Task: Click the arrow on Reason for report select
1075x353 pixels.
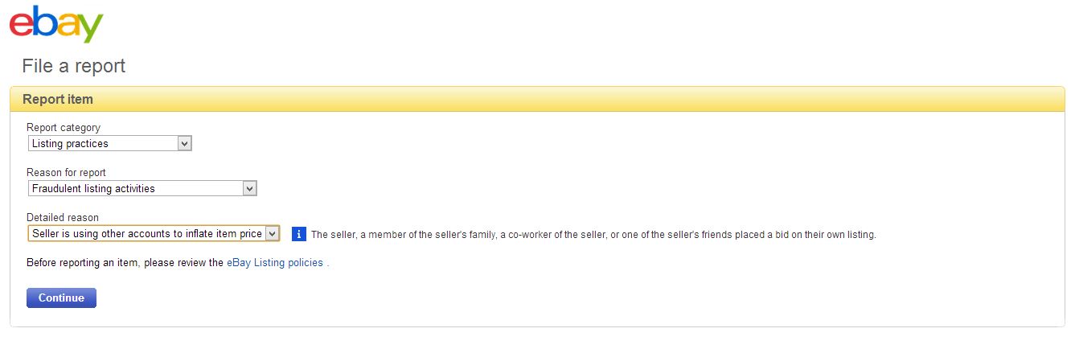Action: [249, 189]
